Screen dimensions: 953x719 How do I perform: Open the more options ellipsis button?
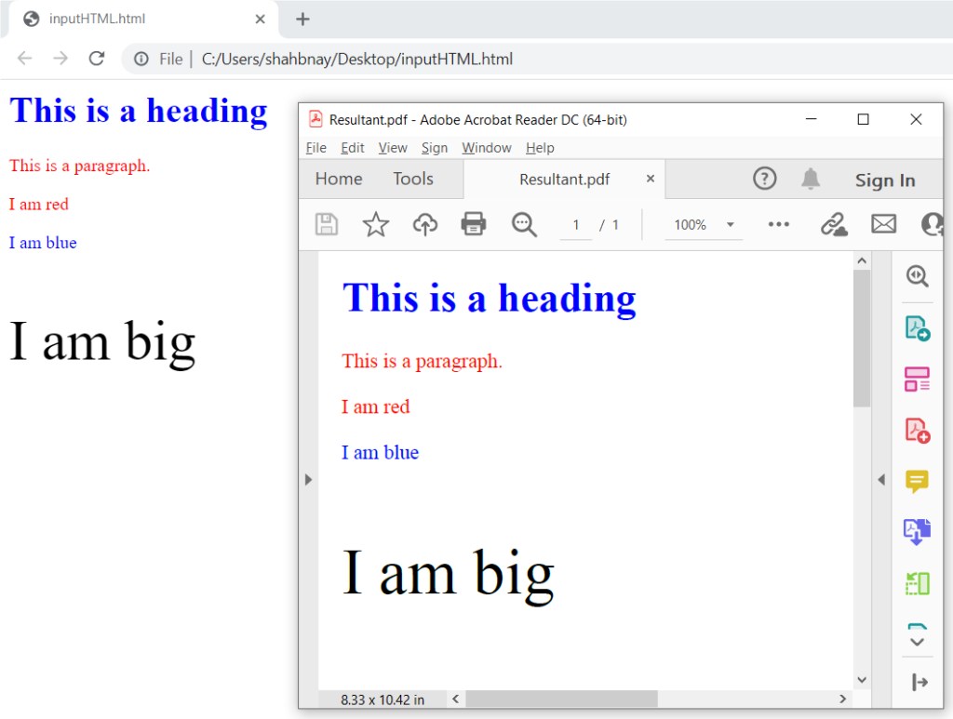coord(779,224)
